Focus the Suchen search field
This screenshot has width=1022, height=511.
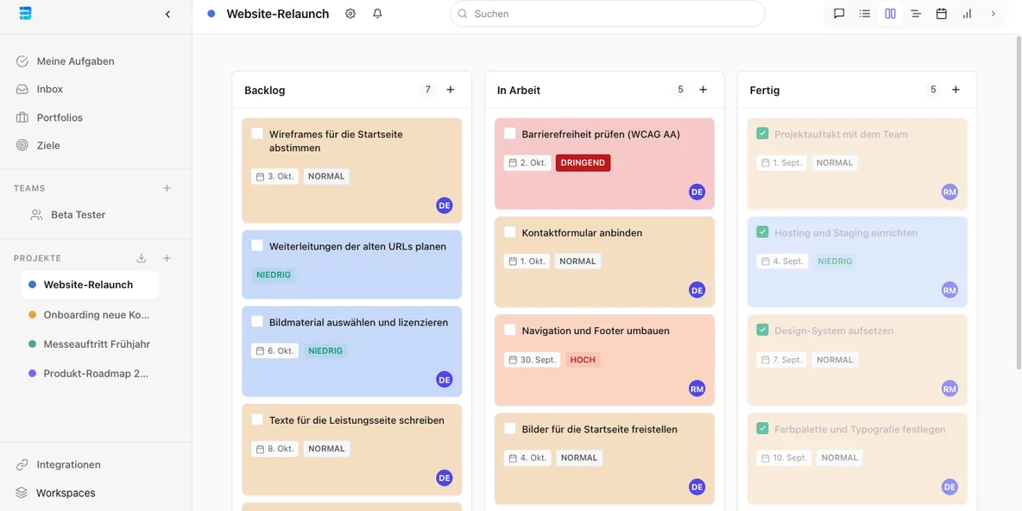coord(608,14)
